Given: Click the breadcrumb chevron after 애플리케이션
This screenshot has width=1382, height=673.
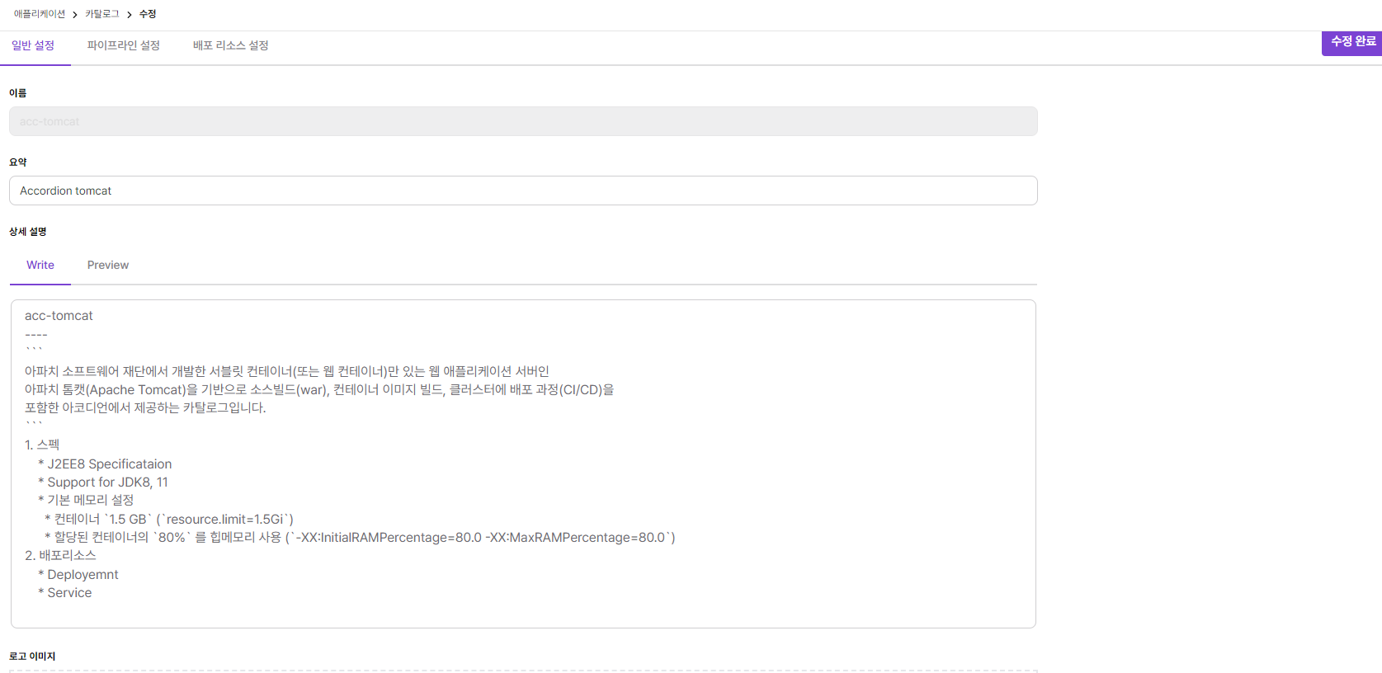Looking at the screenshot, I should click(x=75, y=15).
